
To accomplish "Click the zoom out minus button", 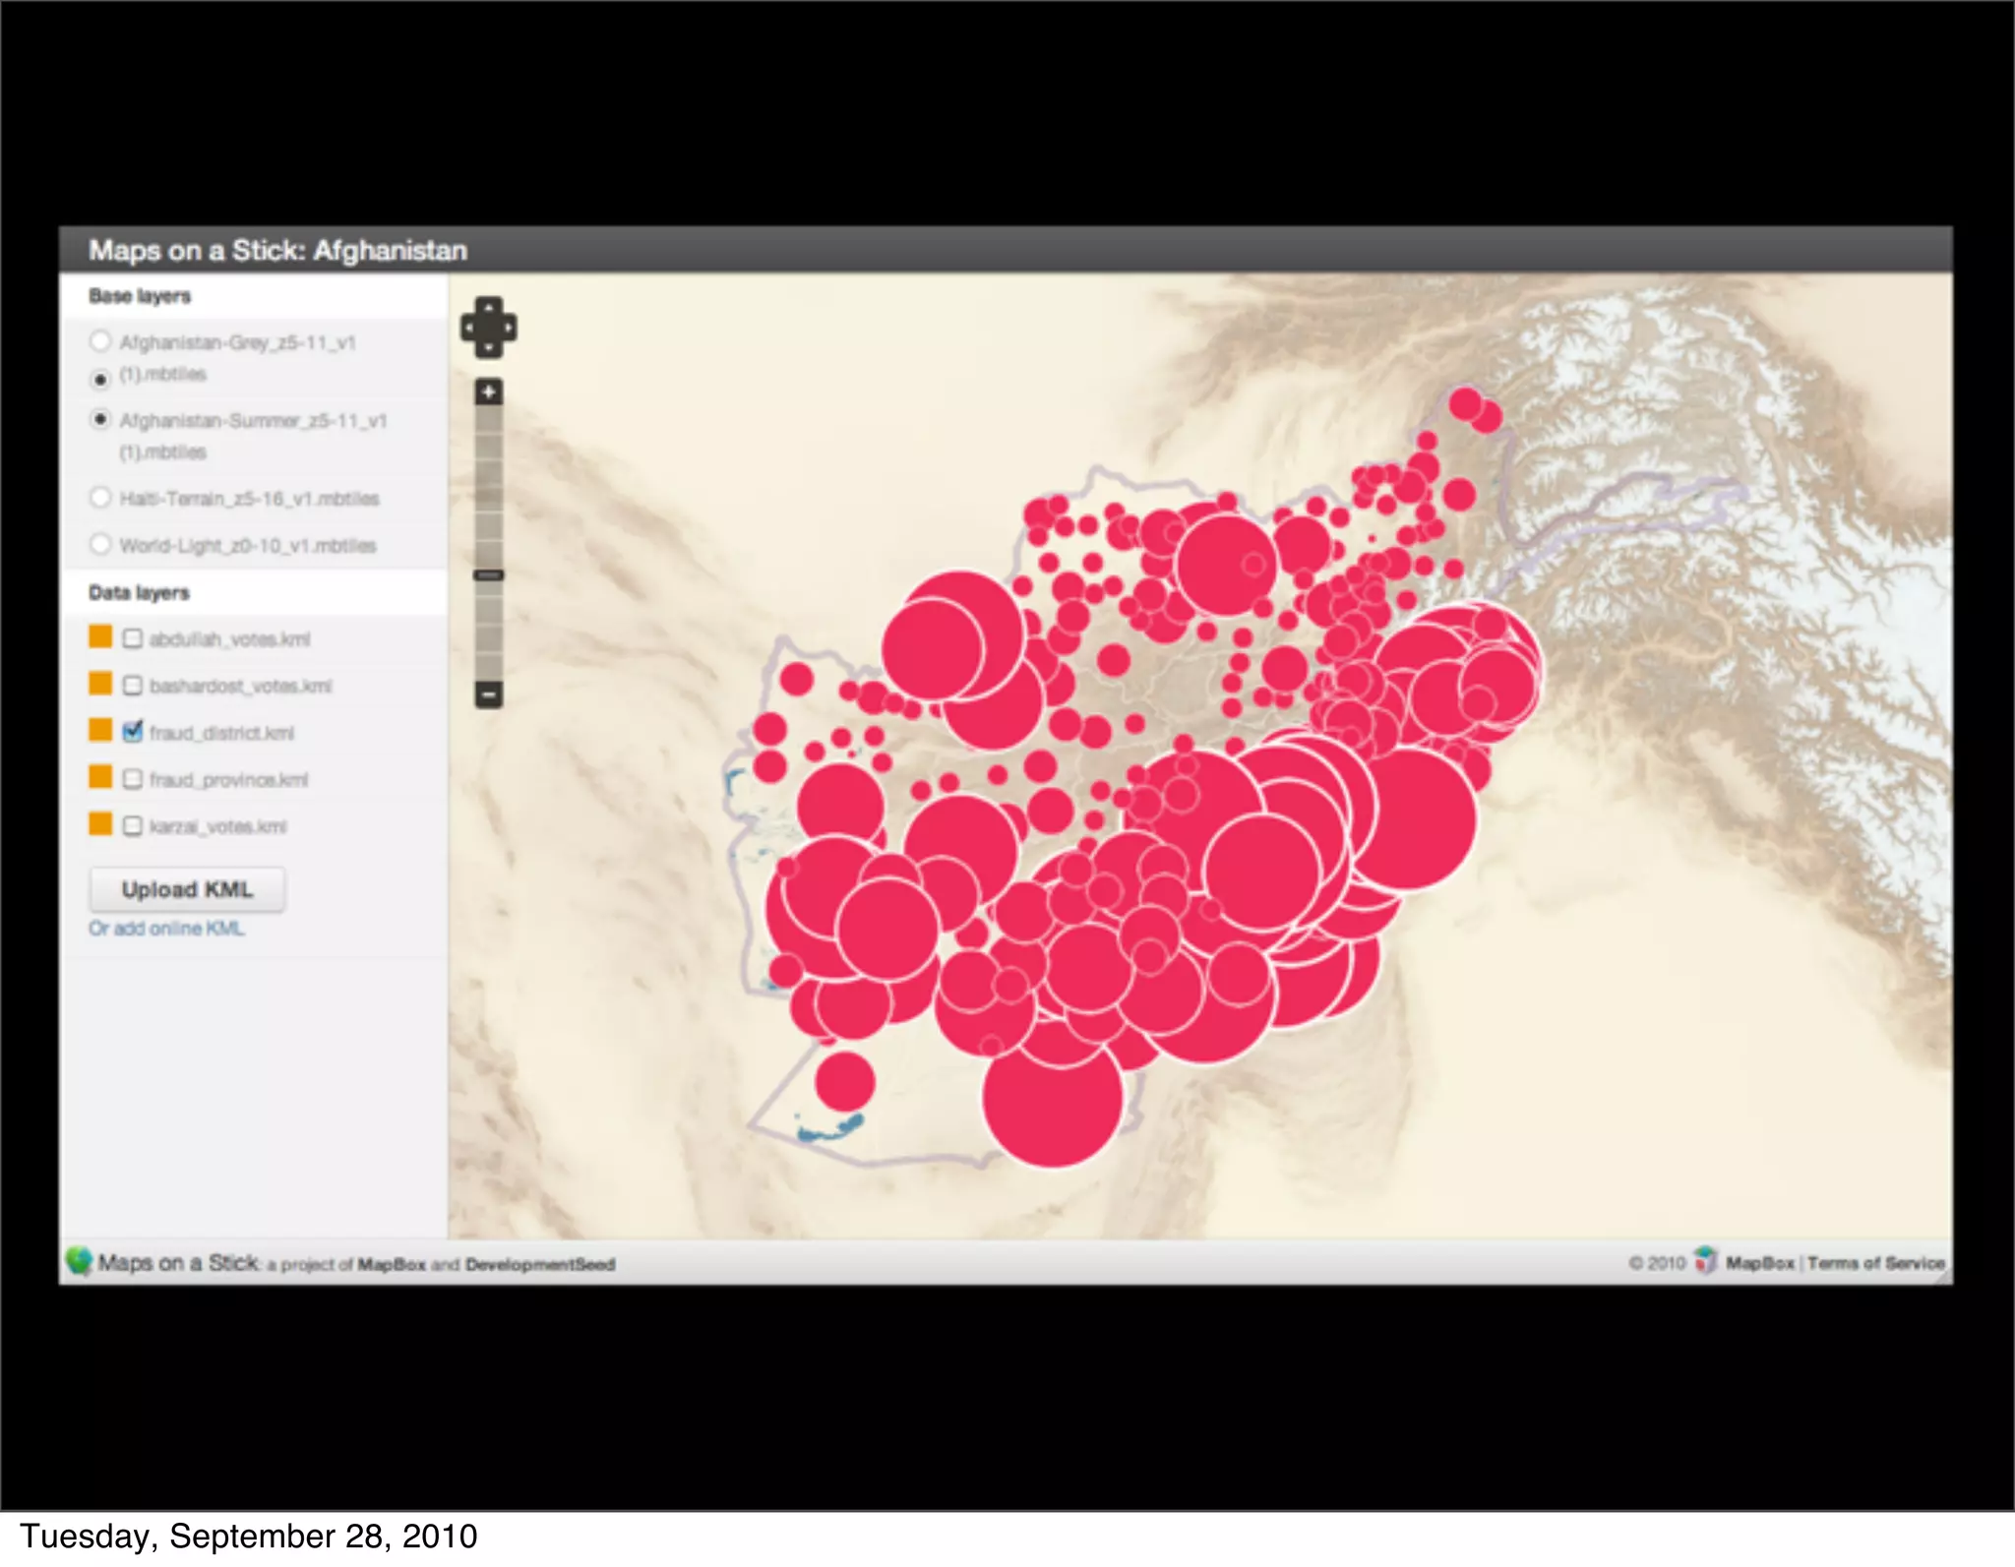I will coord(489,694).
